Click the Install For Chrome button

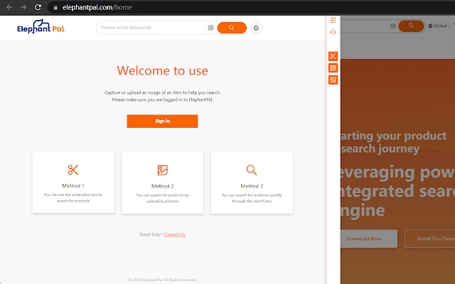[x=429, y=239]
